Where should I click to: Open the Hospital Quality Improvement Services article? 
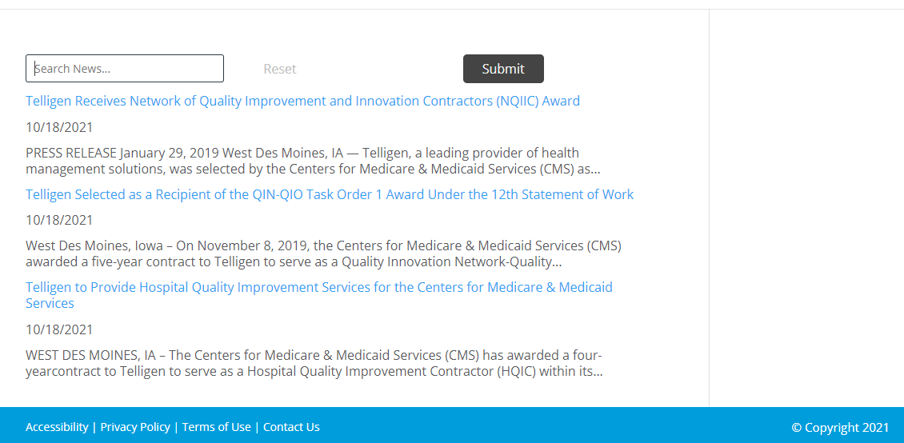click(x=319, y=295)
